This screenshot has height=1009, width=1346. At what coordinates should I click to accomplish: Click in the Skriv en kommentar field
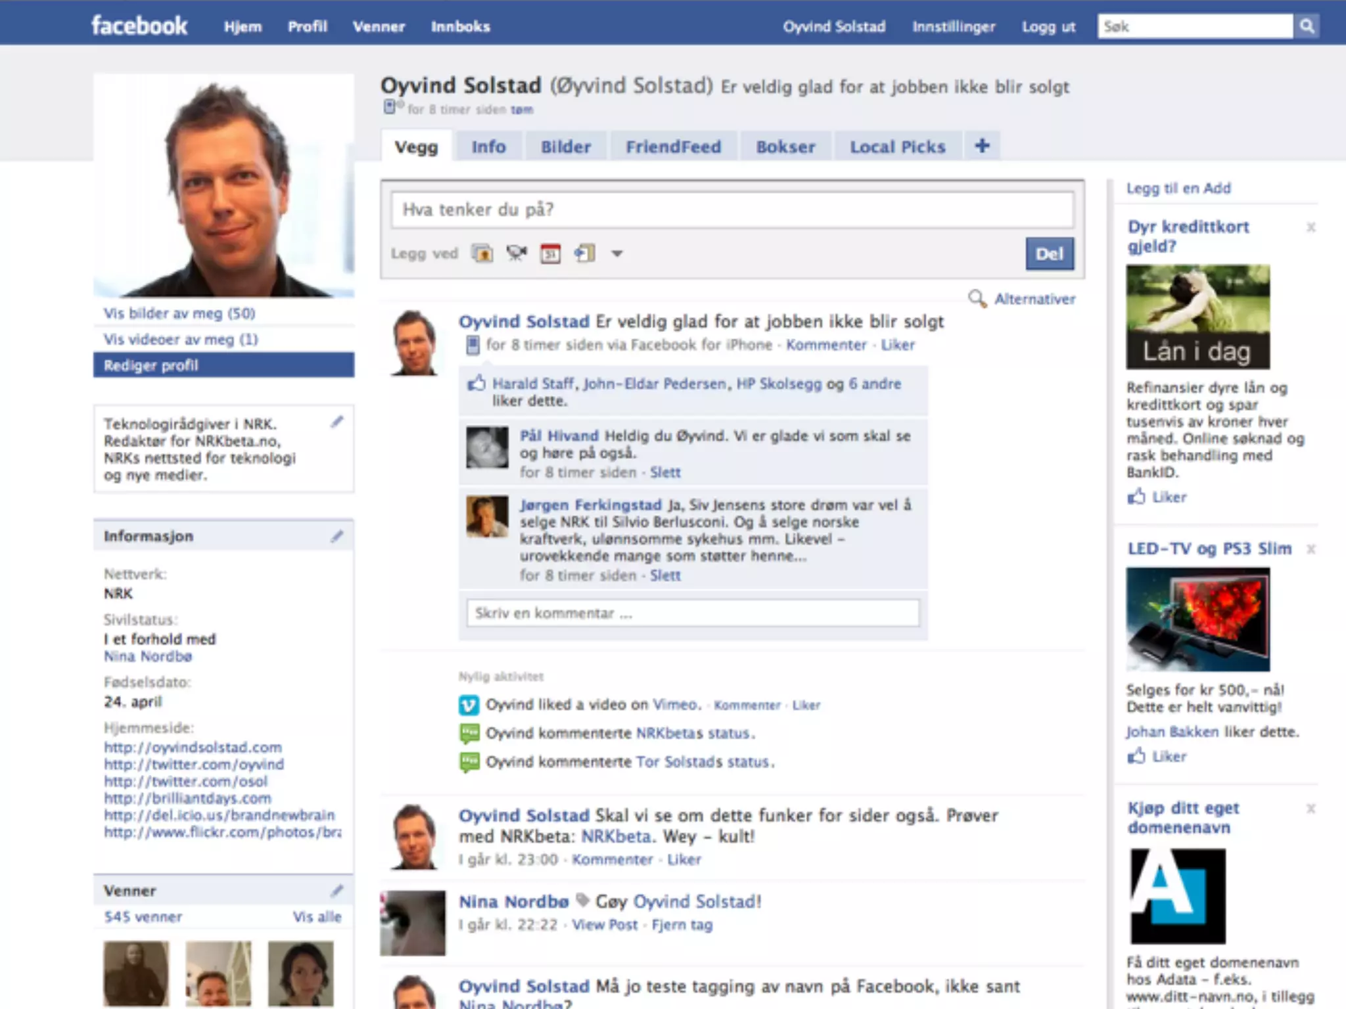click(692, 613)
